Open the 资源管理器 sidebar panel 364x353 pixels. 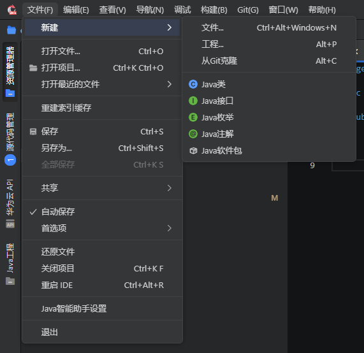[x=10, y=72]
